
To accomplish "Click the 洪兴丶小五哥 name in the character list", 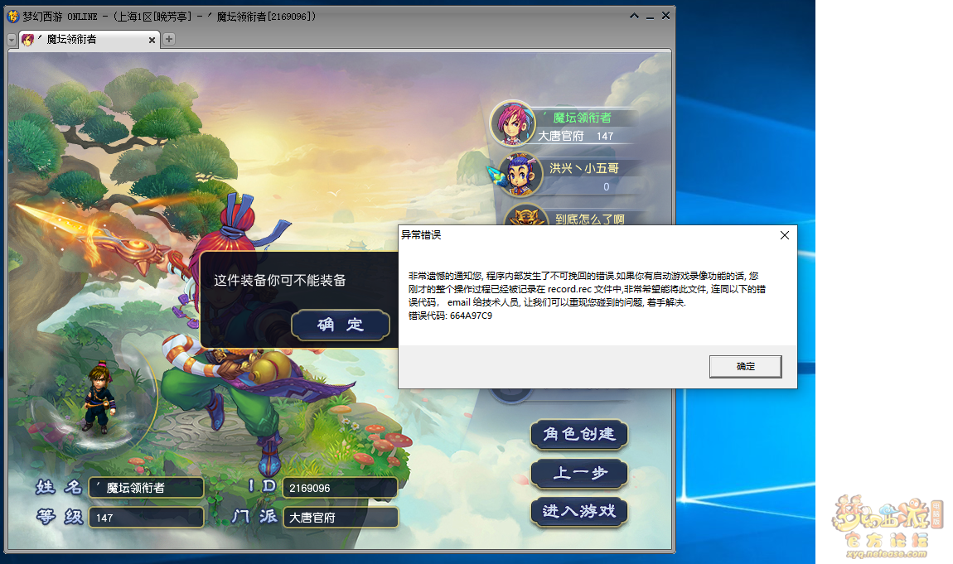I will (584, 168).
